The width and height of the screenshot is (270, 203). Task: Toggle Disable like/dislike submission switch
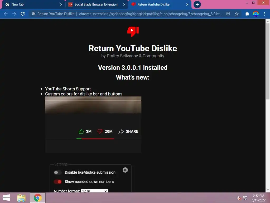click(x=58, y=172)
